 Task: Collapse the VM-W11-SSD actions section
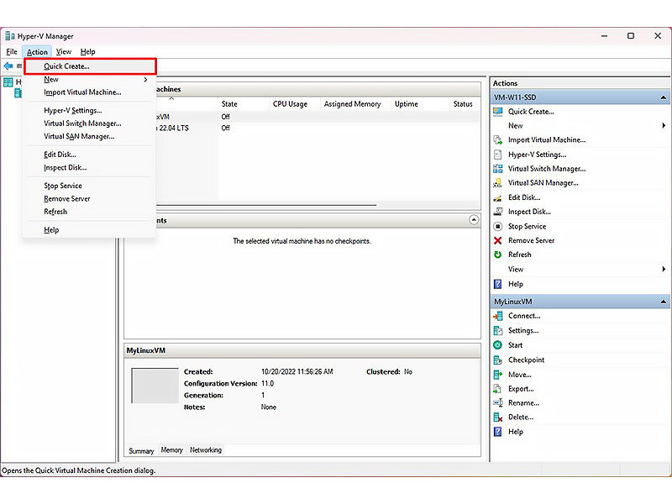[x=663, y=97]
